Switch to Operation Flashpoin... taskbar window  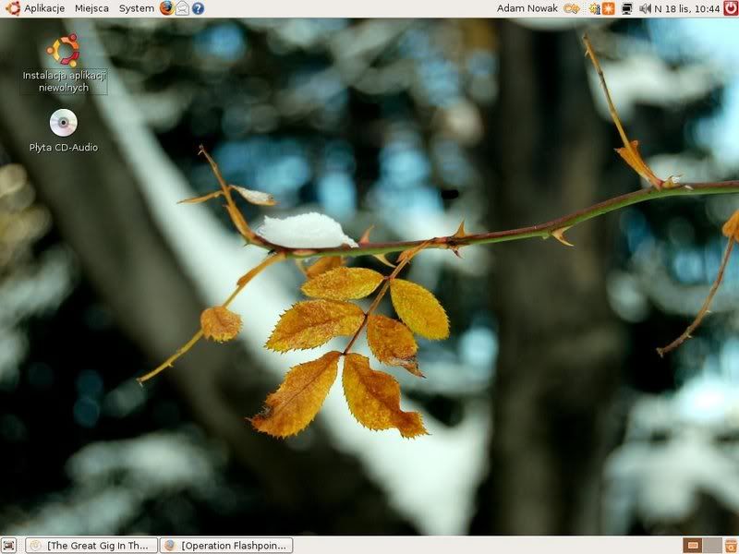tap(226, 546)
